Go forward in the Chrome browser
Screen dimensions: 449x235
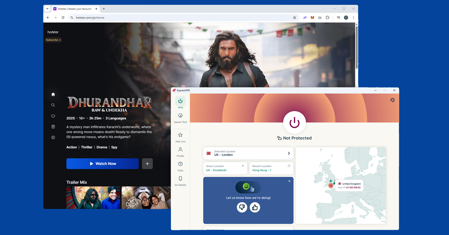point(55,18)
